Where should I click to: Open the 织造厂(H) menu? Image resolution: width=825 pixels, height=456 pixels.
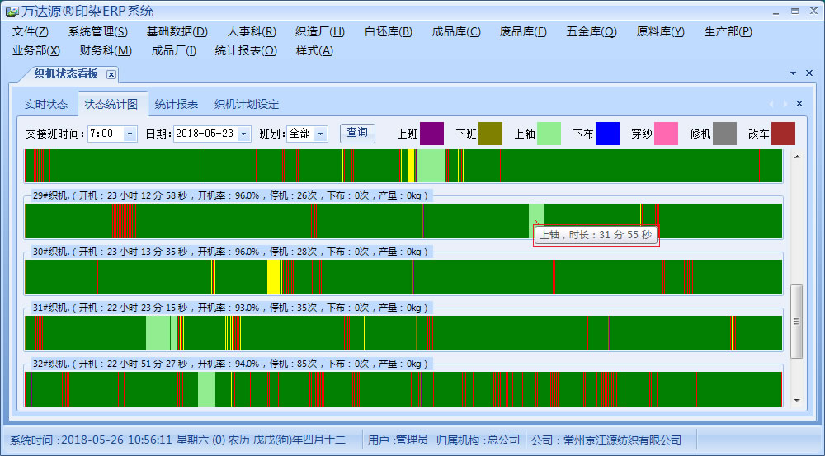point(319,32)
